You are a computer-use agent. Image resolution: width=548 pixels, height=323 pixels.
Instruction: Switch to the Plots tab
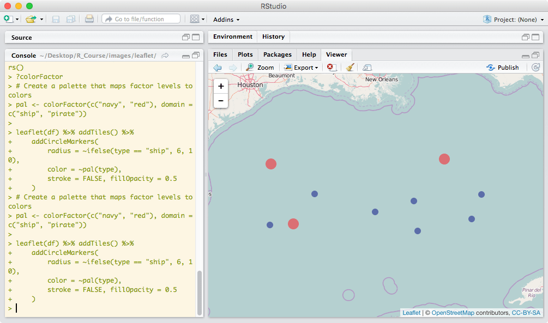pyautogui.click(x=245, y=54)
